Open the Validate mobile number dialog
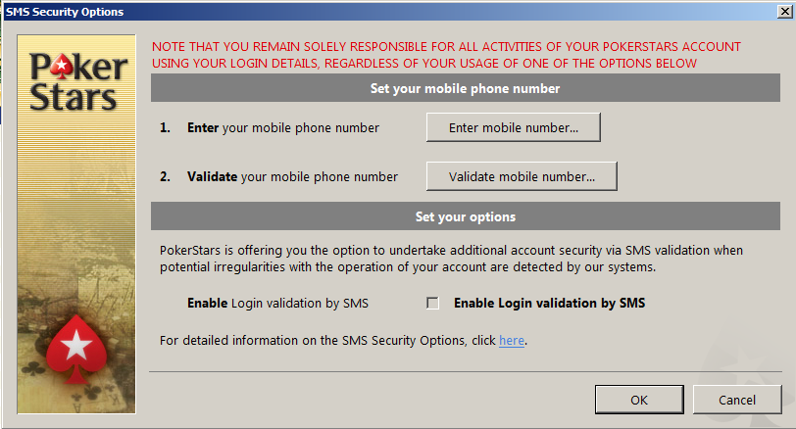This screenshot has width=796, height=429. click(522, 176)
